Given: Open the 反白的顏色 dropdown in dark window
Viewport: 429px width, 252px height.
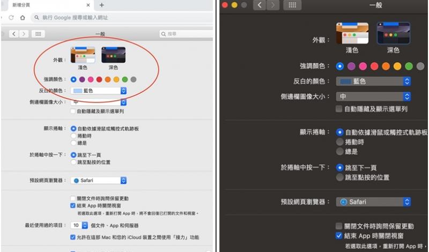Looking at the screenshot, I should coord(373,81).
